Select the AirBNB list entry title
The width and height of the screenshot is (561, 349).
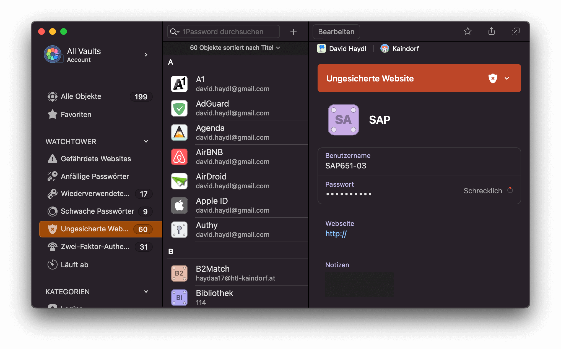(x=209, y=152)
